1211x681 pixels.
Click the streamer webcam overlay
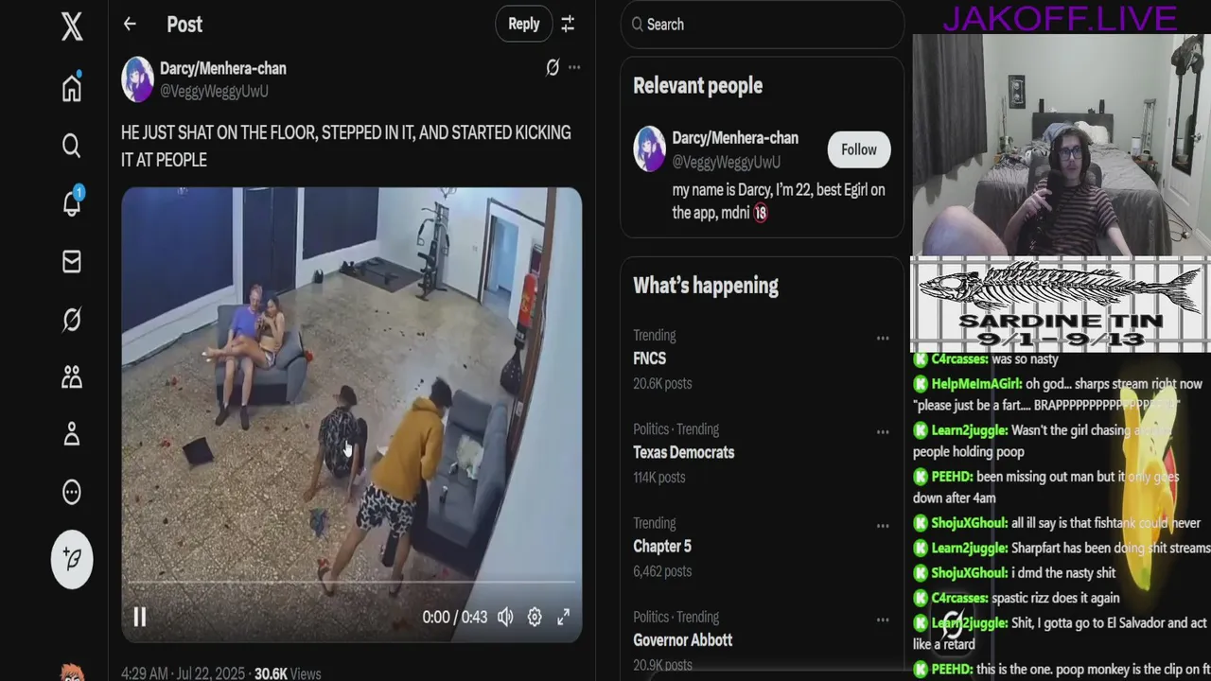(1061, 145)
